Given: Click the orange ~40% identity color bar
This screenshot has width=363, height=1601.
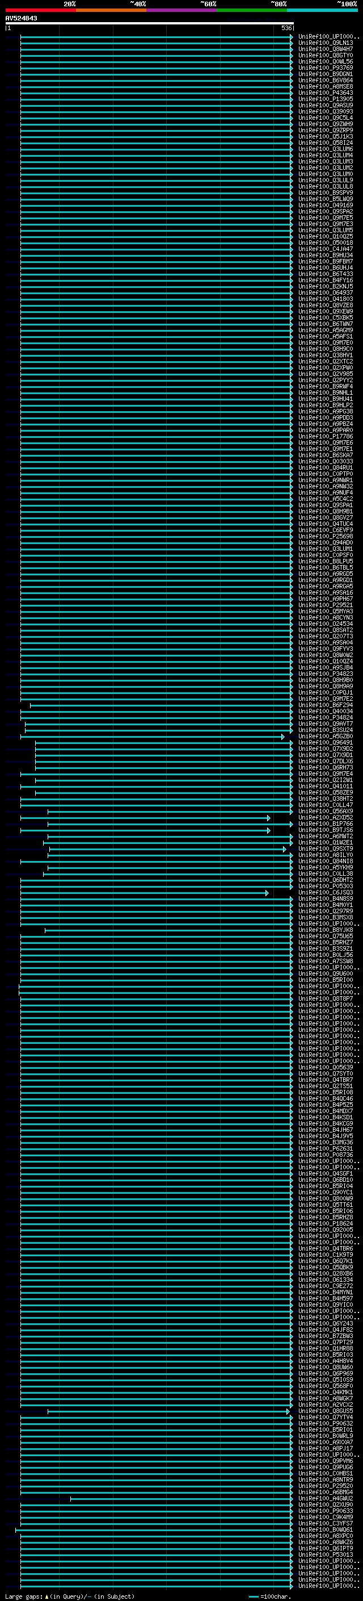Looking at the screenshot, I should [111, 10].
